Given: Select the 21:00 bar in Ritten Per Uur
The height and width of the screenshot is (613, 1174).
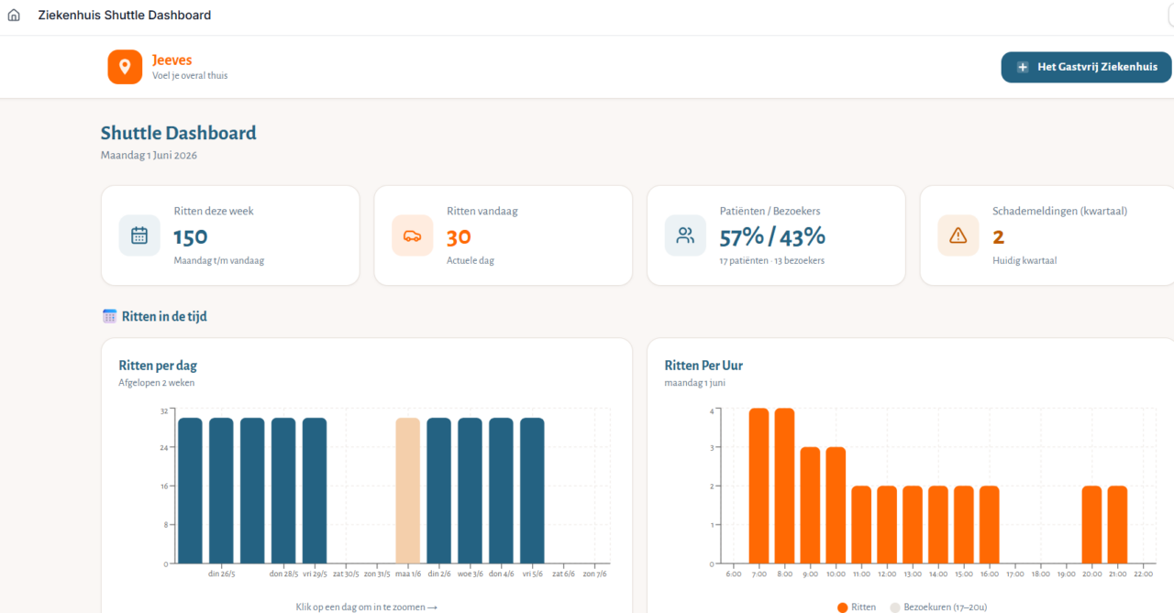Looking at the screenshot, I should pos(1117,524).
